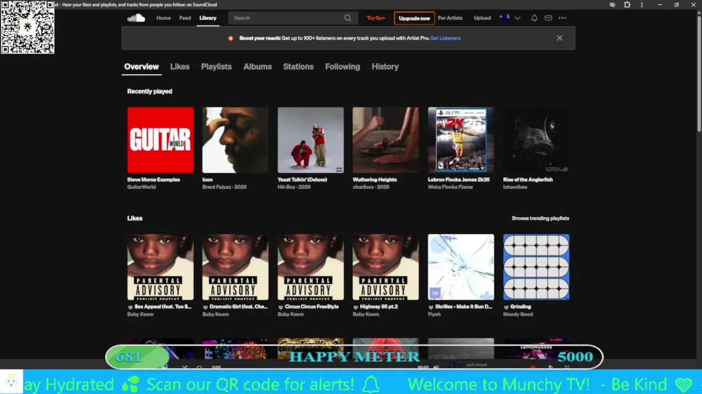Open the notifications bell
Screen dimensions: 702x394
(534, 18)
